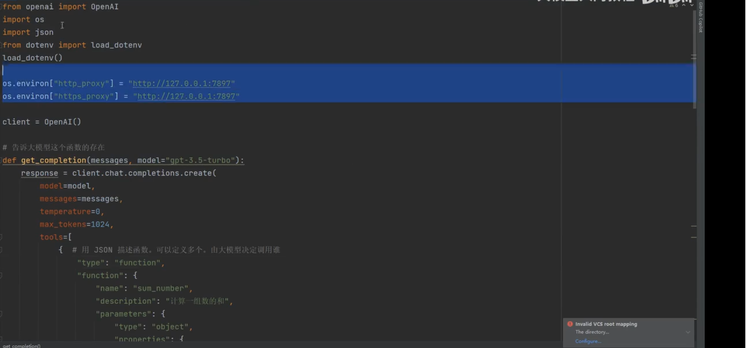Click the 'tools=[' argument line
The image size is (747, 348).
click(56, 237)
